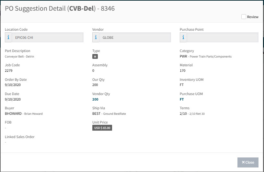Click the PO Suggestion Detail title

[60, 9]
